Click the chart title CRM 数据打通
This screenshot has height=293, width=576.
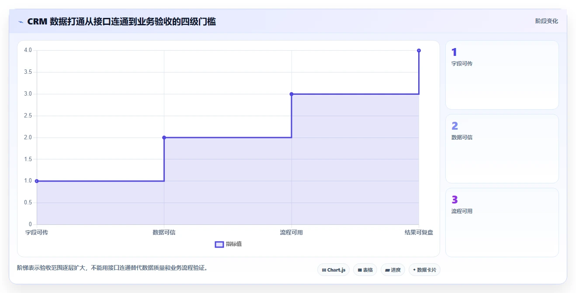point(121,21)
